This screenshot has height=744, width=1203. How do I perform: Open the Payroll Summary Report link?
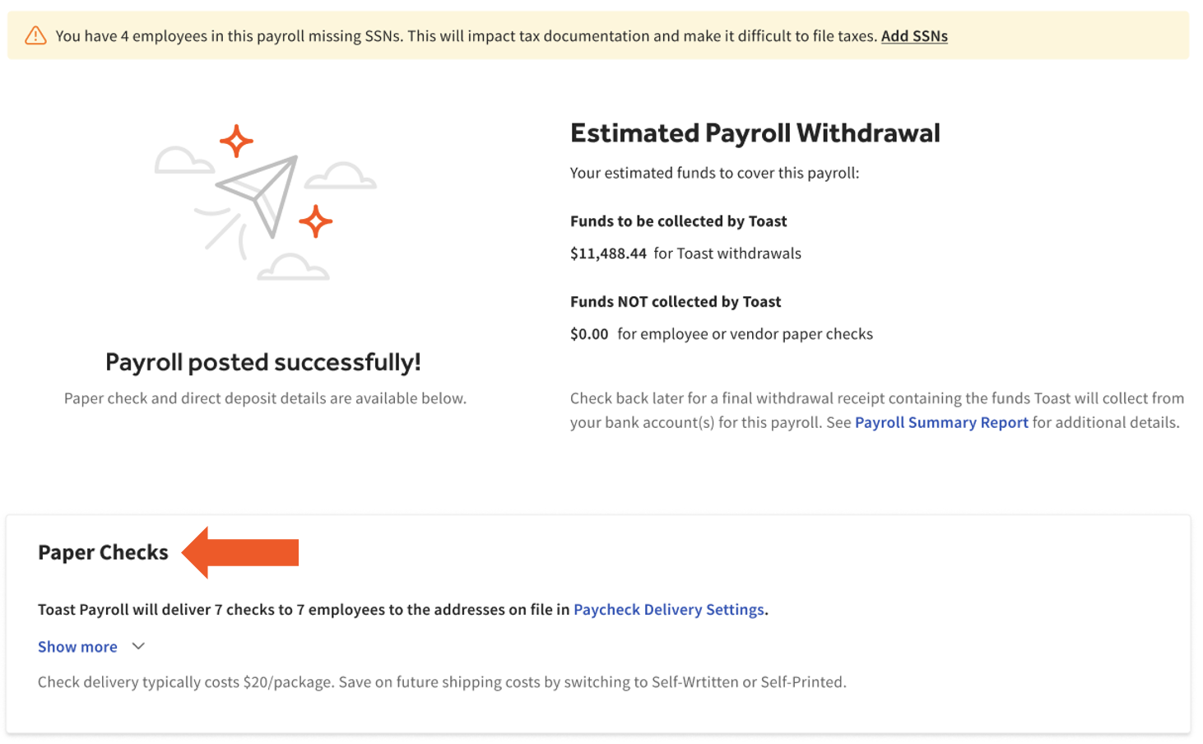tap(941, 422)
